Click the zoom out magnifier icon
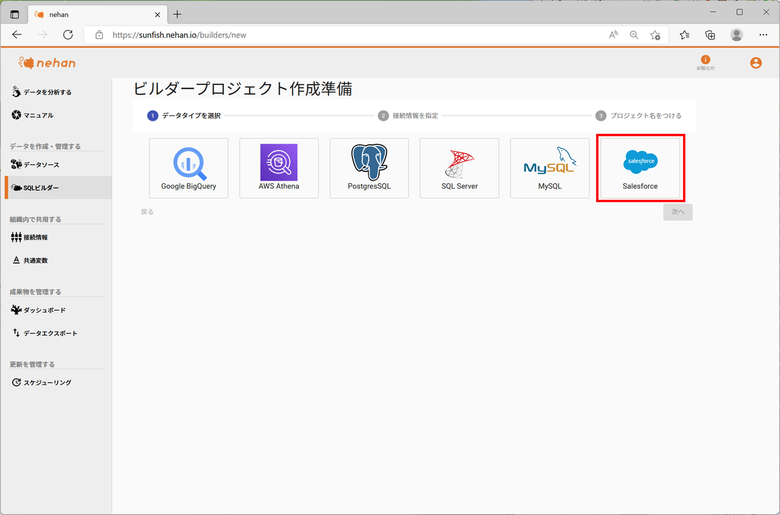The width and height of the screenshot is (780, 515). pos(634,35)
